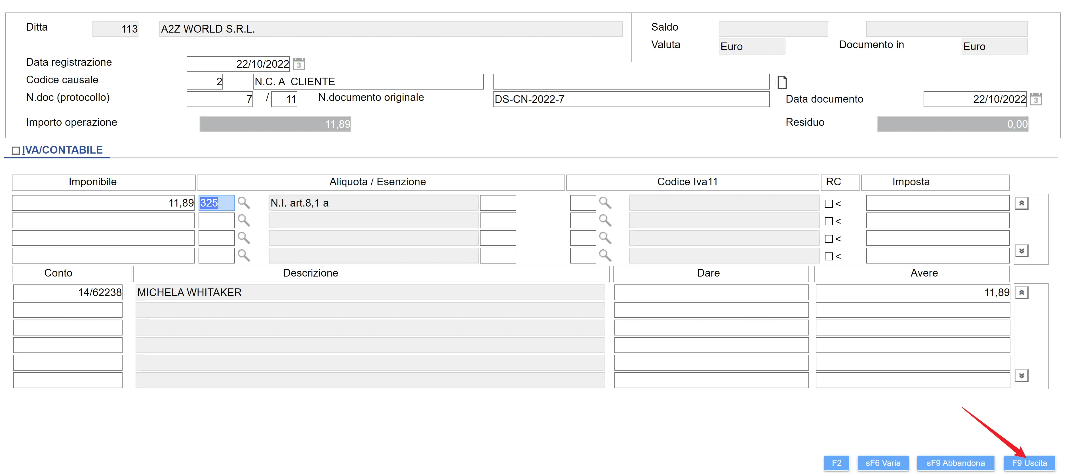
Task: Toggle RC checkbox in first IVA row
Action: pyautogui.click(x=829, y=204)
